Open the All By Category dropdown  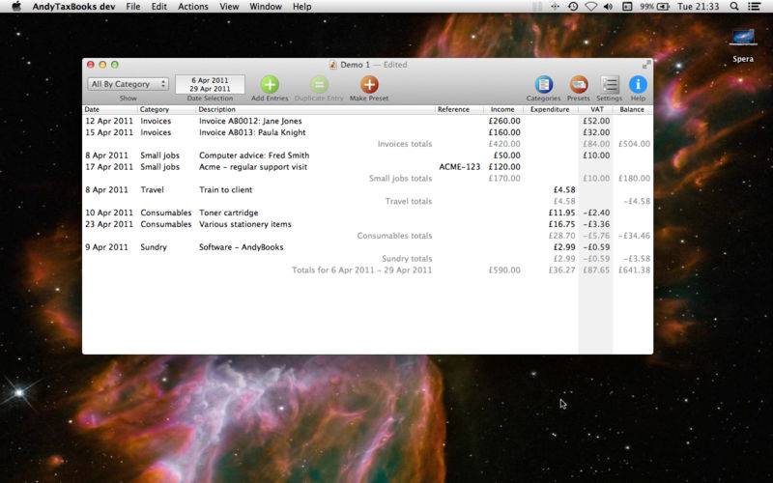click(x=129, y=84)
